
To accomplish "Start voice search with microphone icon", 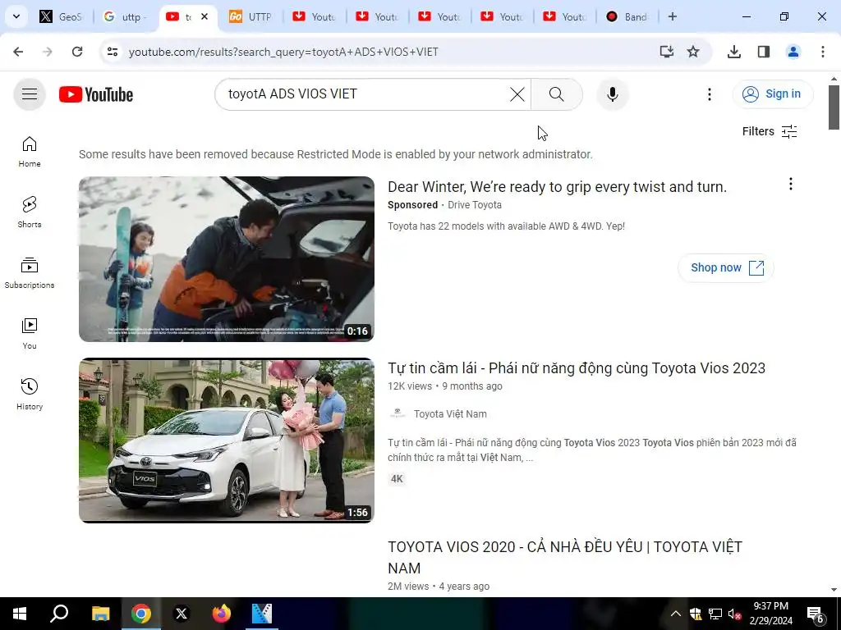I will (613, 94).
